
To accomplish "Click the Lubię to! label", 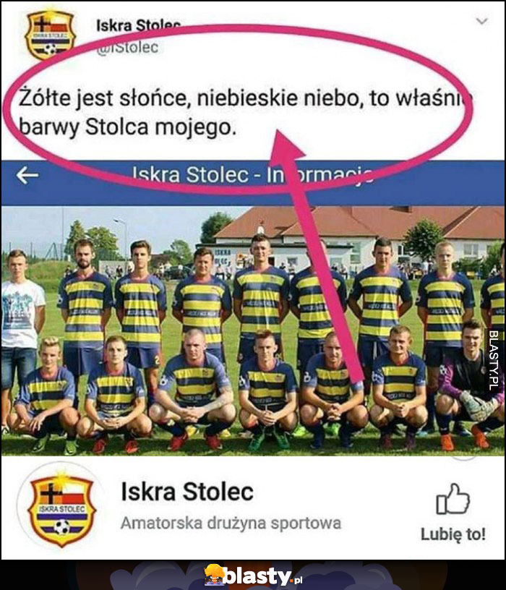I will [x=453, y=534].
